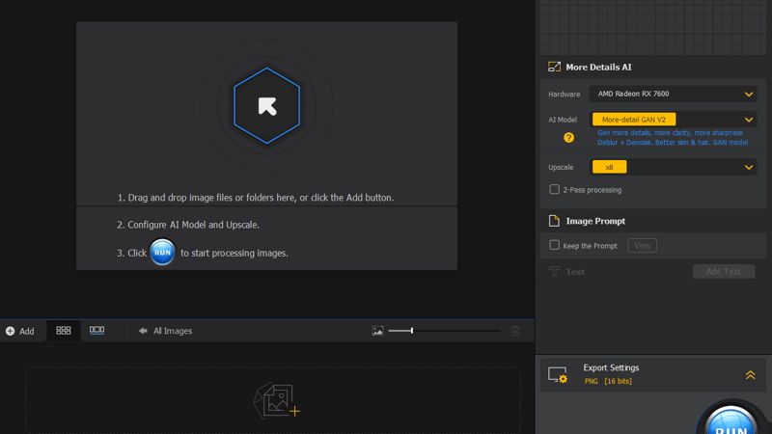Click the Add button
772x434 pixels.
click(x=20, y=331)
